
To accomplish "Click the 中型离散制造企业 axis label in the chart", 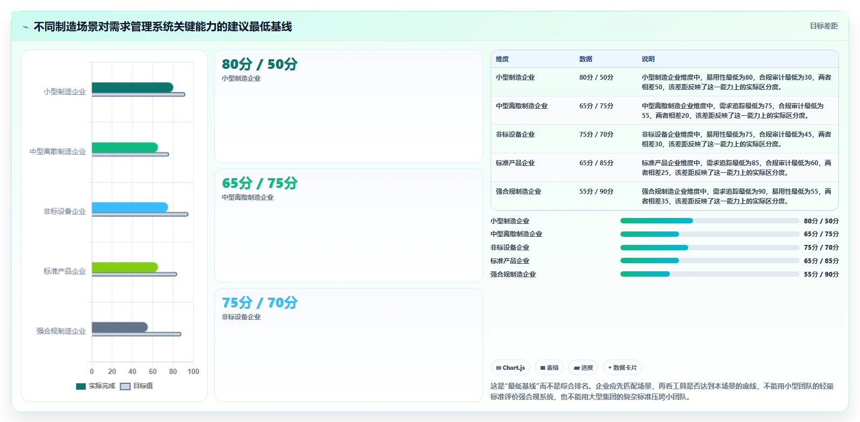I will (x=58, y=152).
